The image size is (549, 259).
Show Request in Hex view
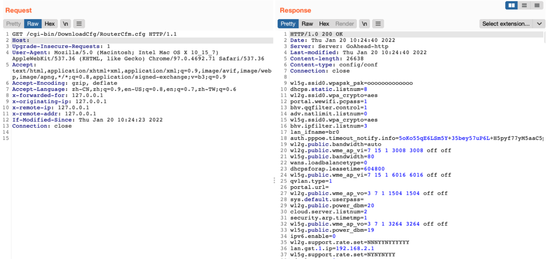[49, 24]
